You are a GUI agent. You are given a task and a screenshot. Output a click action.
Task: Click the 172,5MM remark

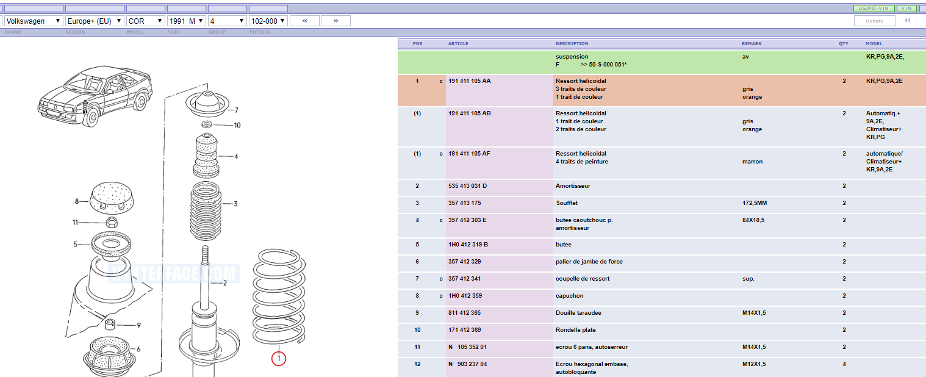point(754,203)
